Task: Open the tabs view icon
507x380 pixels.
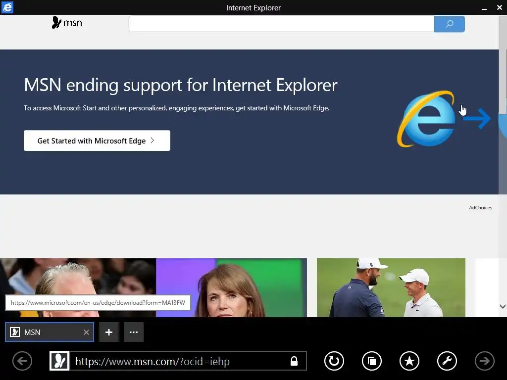Action: pyautogui.click(x=372, y=361)
